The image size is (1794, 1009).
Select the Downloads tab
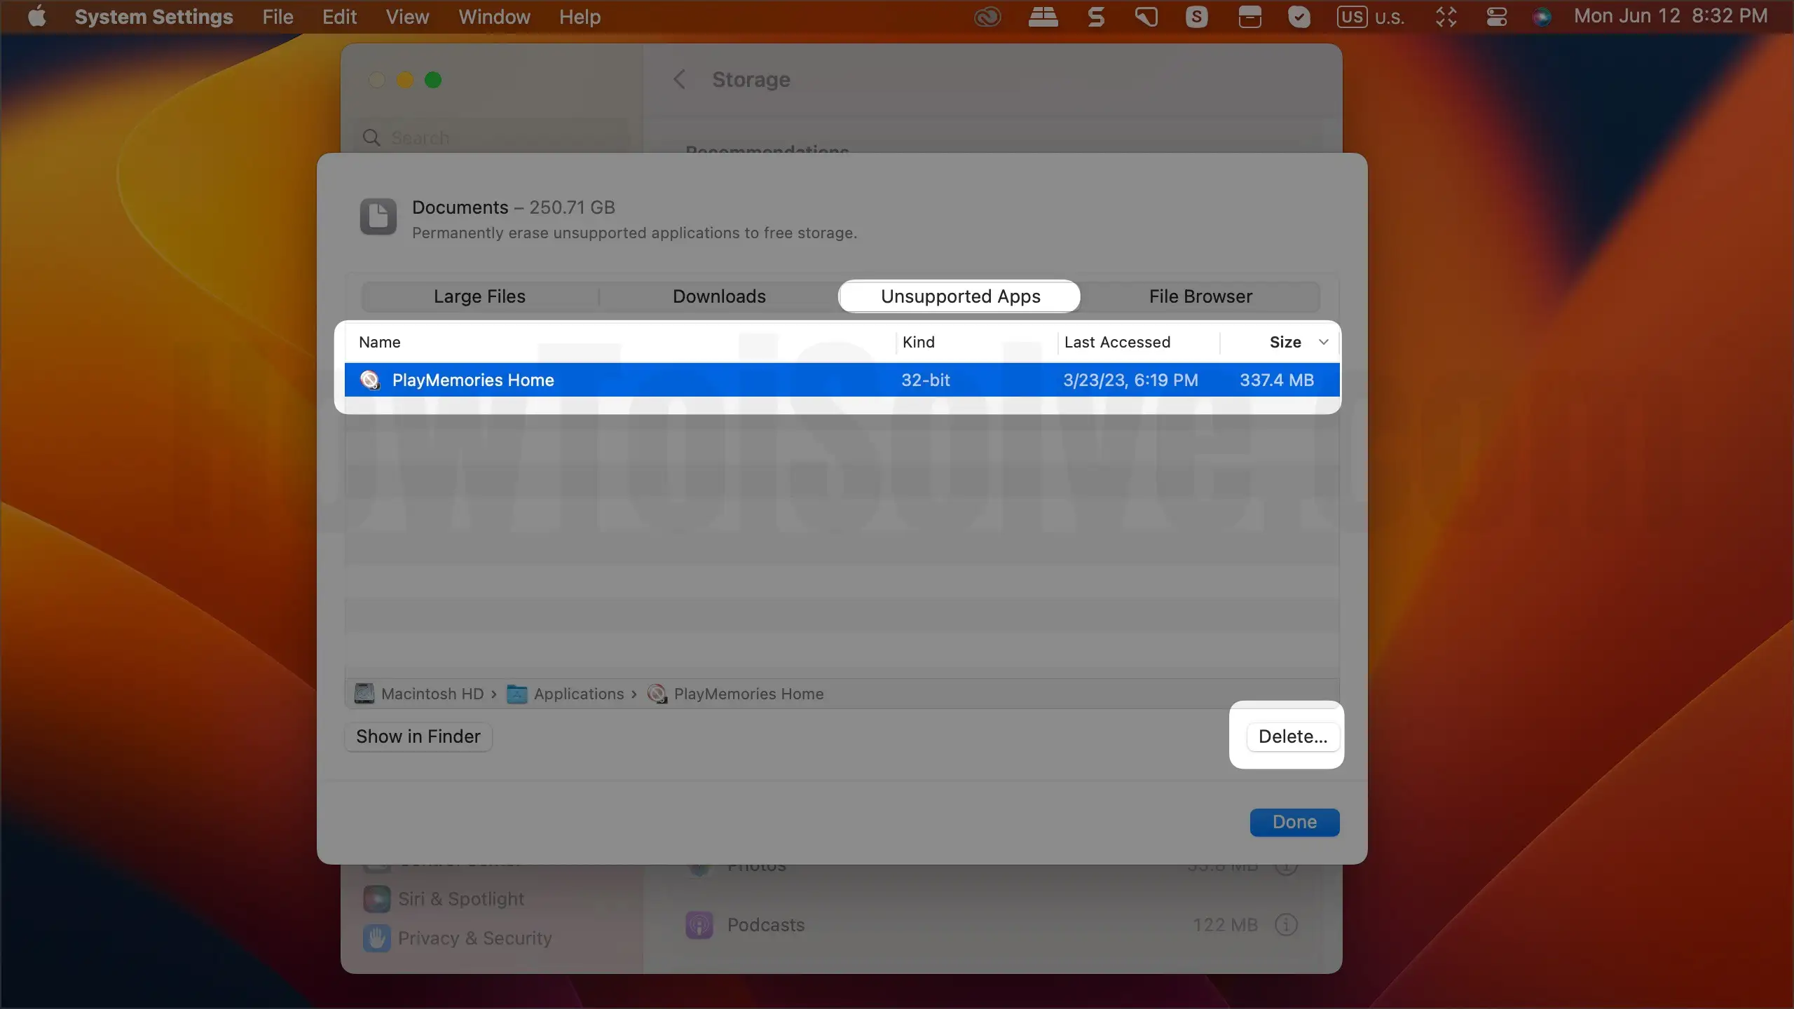coord(719,296)
